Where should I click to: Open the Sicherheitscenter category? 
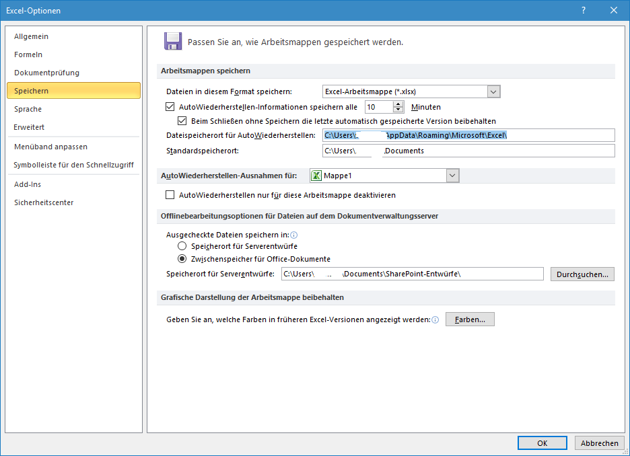tap(73, 202)
